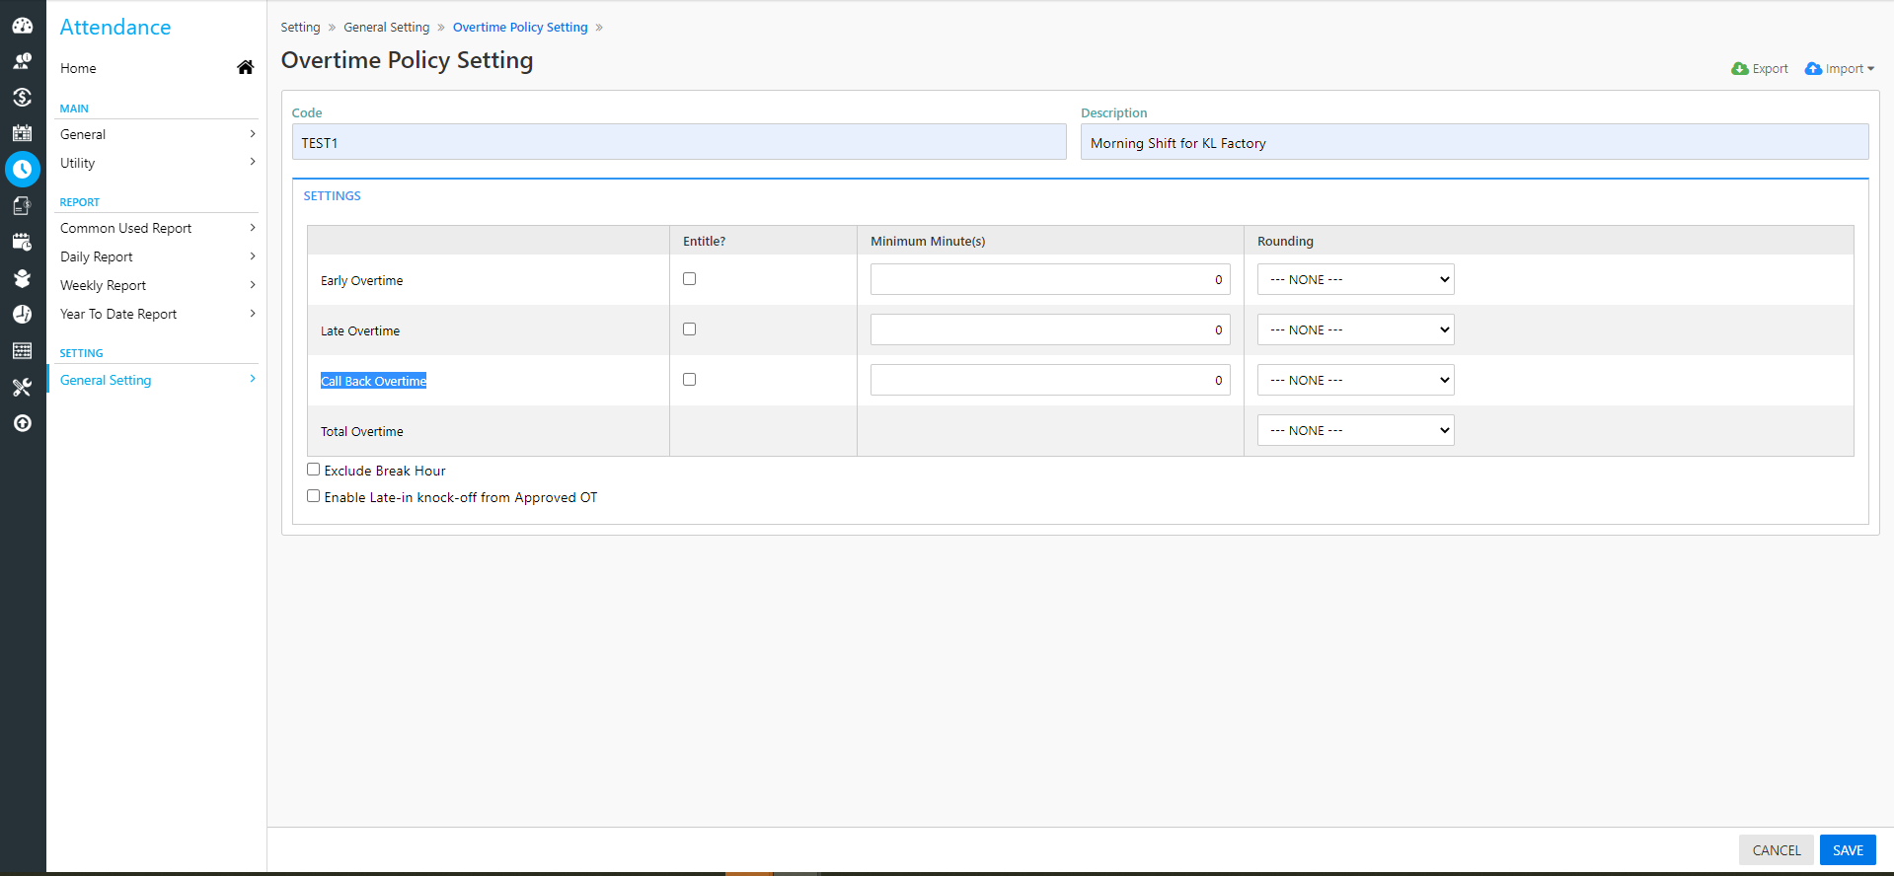
Task: Go to General Setting breadcrumb link
Action: (x=387, y=28)
